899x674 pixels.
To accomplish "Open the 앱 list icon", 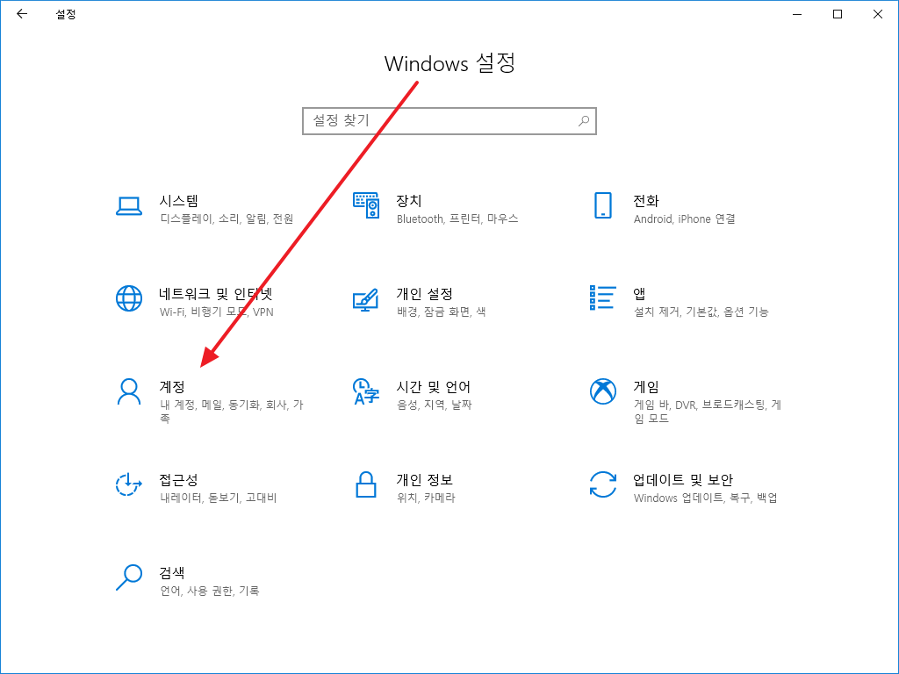I will coord(603,298).
